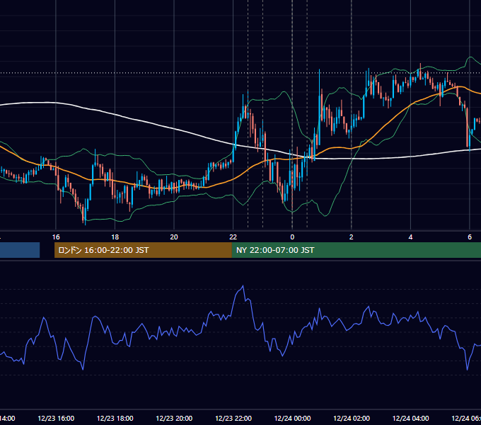Image resolution: width=481 pixels, height=425 pixels.
Task: Click the 12/24 00:00 bottom axis label
Action: tap(292, 419)
